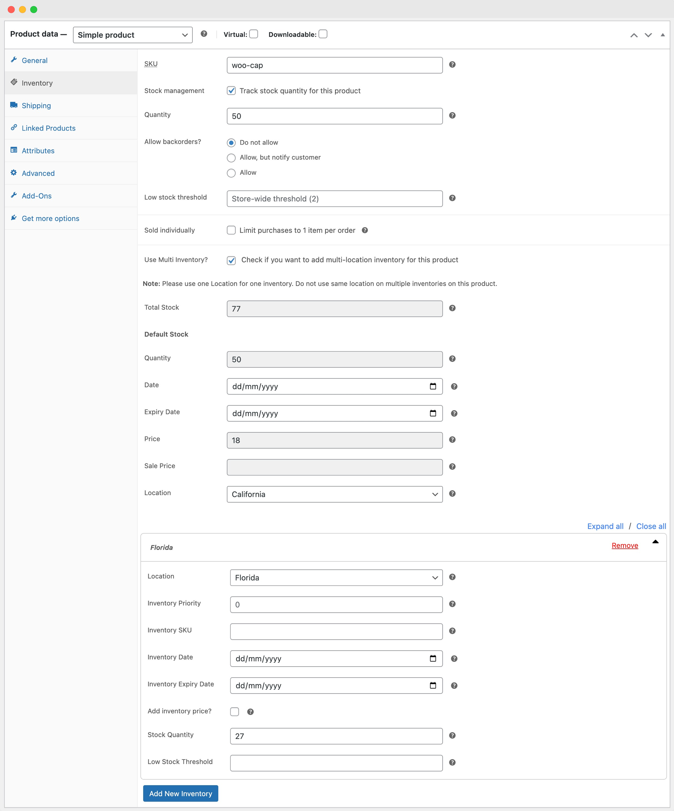Click the help icon beside Stock Quantity

pos(452,736)
